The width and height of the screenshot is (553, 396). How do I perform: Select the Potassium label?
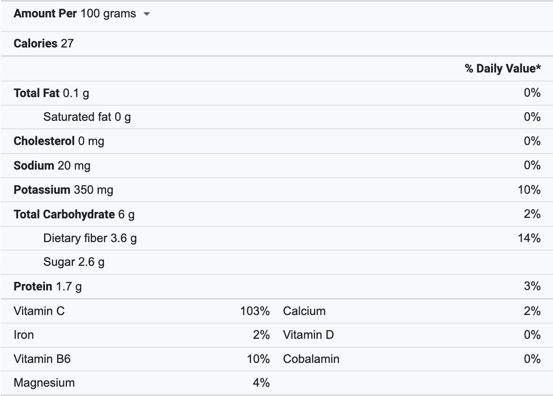tap(42, 190)
